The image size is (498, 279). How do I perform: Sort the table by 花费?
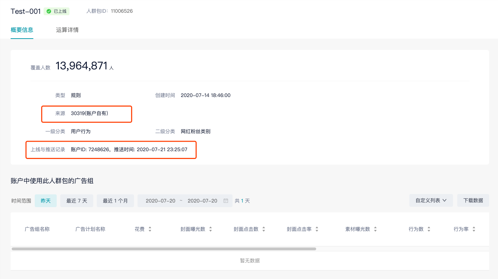(x=150, y=229)
